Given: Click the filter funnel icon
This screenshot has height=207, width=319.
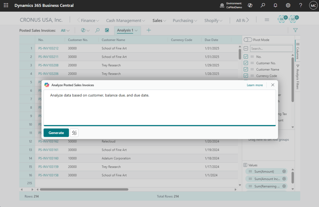Looking at the screenshot, I should pos(295,30).
